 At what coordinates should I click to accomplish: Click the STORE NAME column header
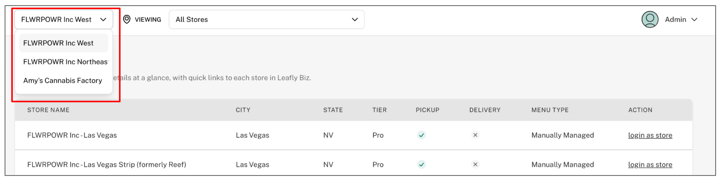48,110
